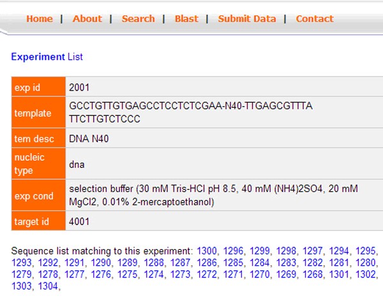Open the Submit Data page
This screenshot has height=299, width=383.
point(247,18)
